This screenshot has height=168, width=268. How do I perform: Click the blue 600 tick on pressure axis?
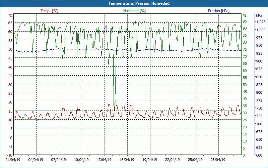259,155
